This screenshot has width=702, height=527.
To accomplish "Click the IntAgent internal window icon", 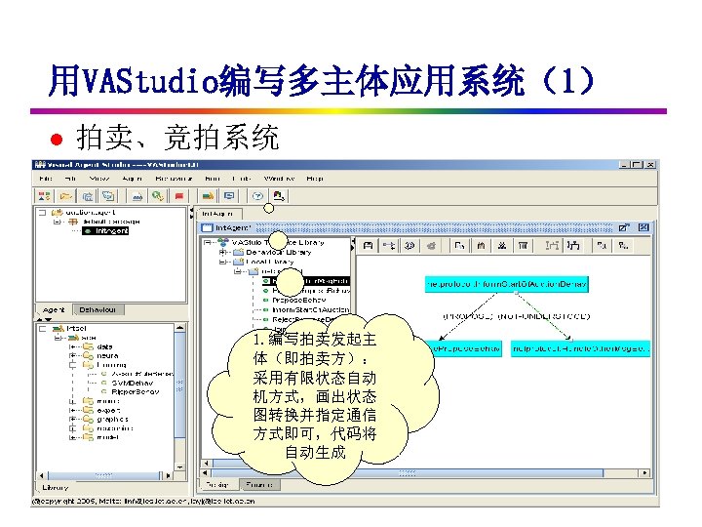I will [207, 228].
